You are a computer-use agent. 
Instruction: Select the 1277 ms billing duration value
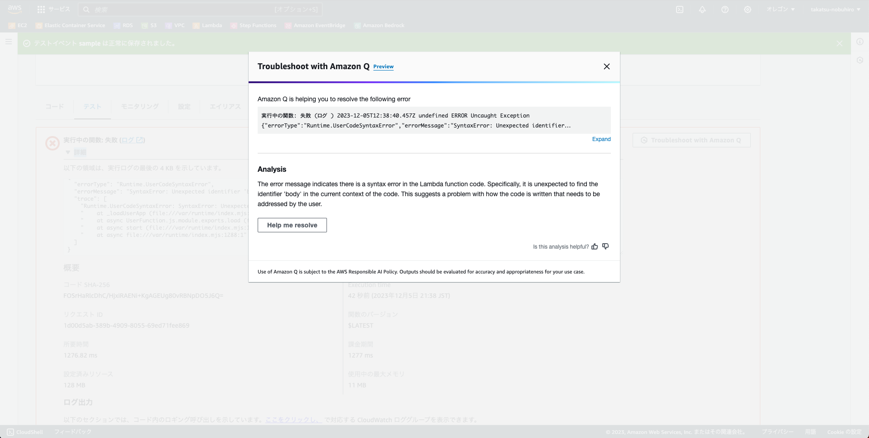pyautogui.click(x=360, y=355)
